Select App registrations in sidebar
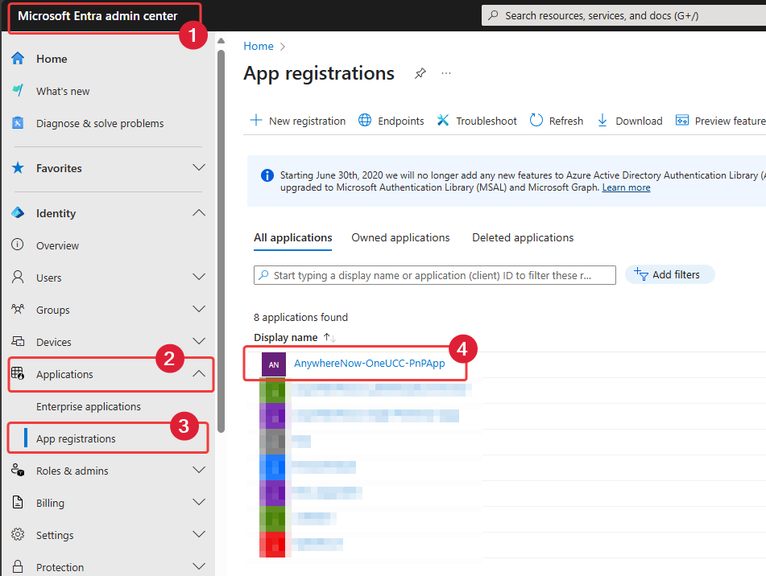 (76, 438)
